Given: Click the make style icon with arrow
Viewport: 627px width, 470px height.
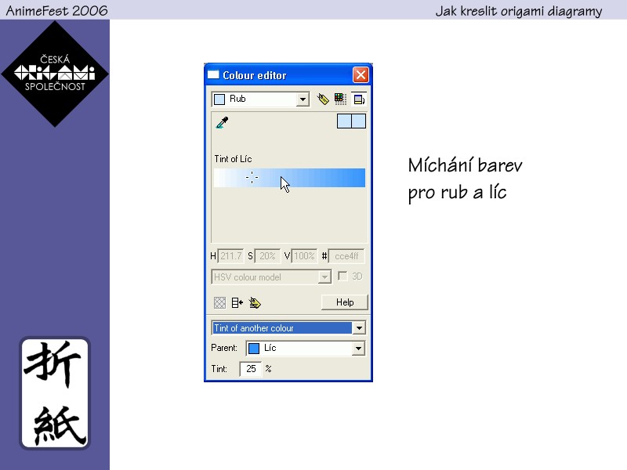Looking at the screenshot, I should 237,302.
